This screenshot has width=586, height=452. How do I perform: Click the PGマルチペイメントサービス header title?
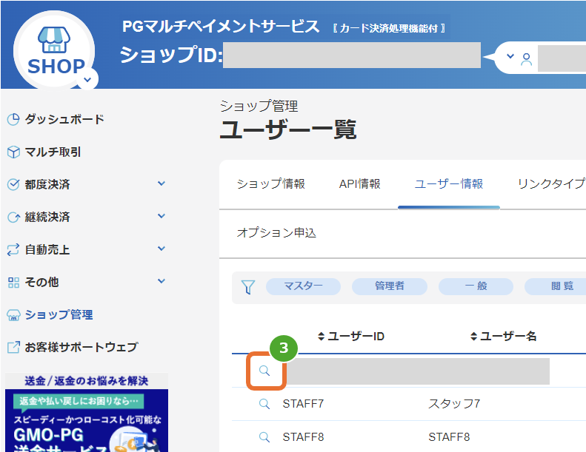[221, 27]
